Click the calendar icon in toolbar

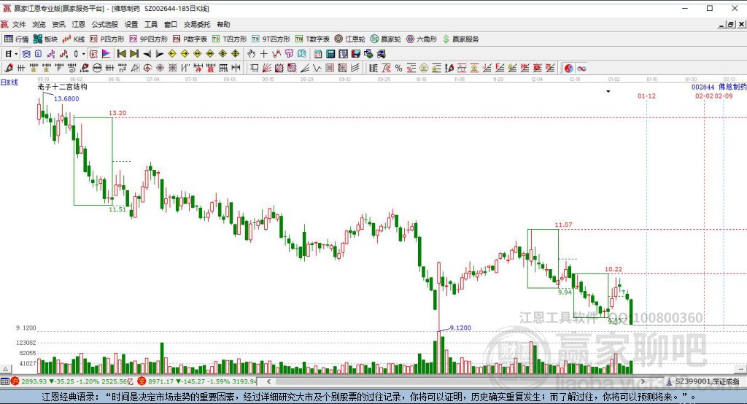point(317,54)
